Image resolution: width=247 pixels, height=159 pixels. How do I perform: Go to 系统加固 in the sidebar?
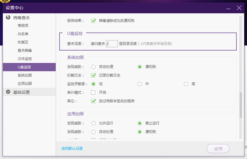pyautogui.click(x=25, y=75)
